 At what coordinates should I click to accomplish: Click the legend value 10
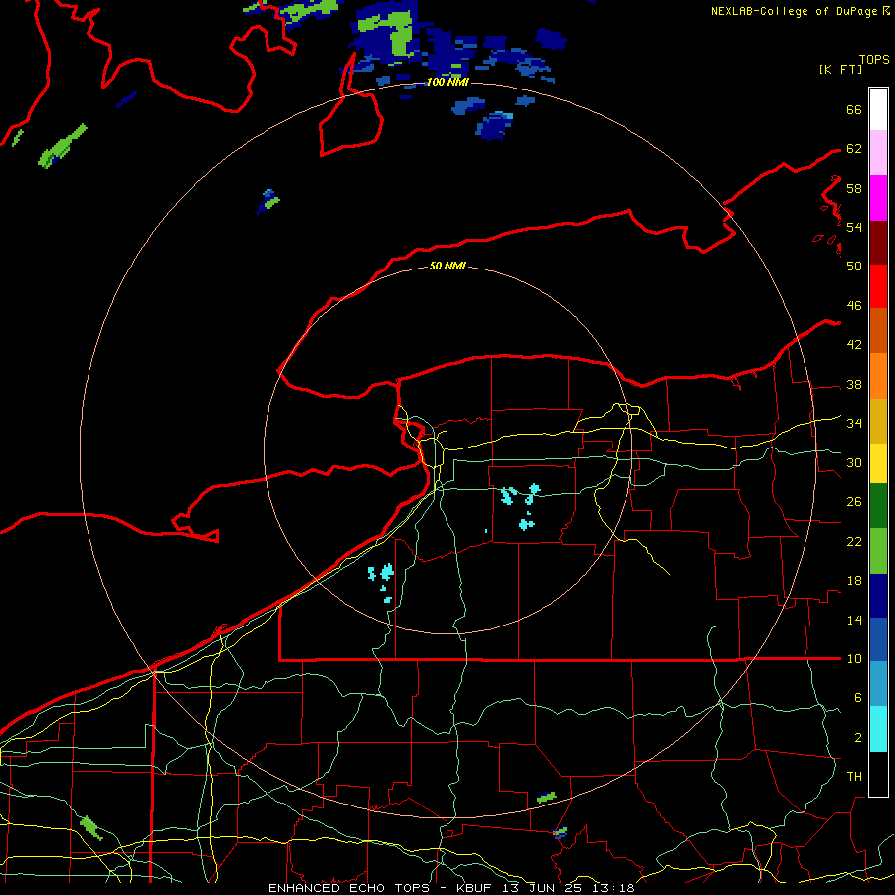pos(854,658)
